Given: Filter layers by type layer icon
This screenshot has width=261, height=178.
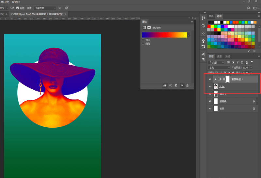Looking at the screenshot, I should point(238,62).
